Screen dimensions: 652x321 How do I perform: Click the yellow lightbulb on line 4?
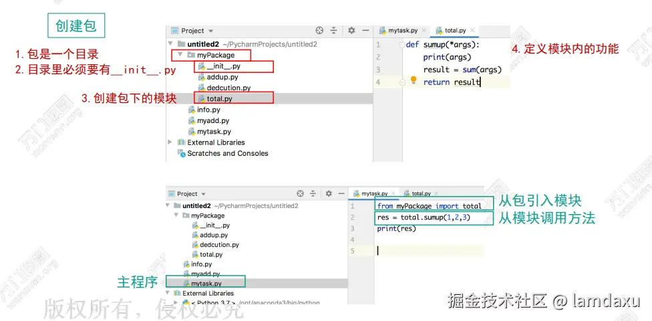(x=414, y=80)
